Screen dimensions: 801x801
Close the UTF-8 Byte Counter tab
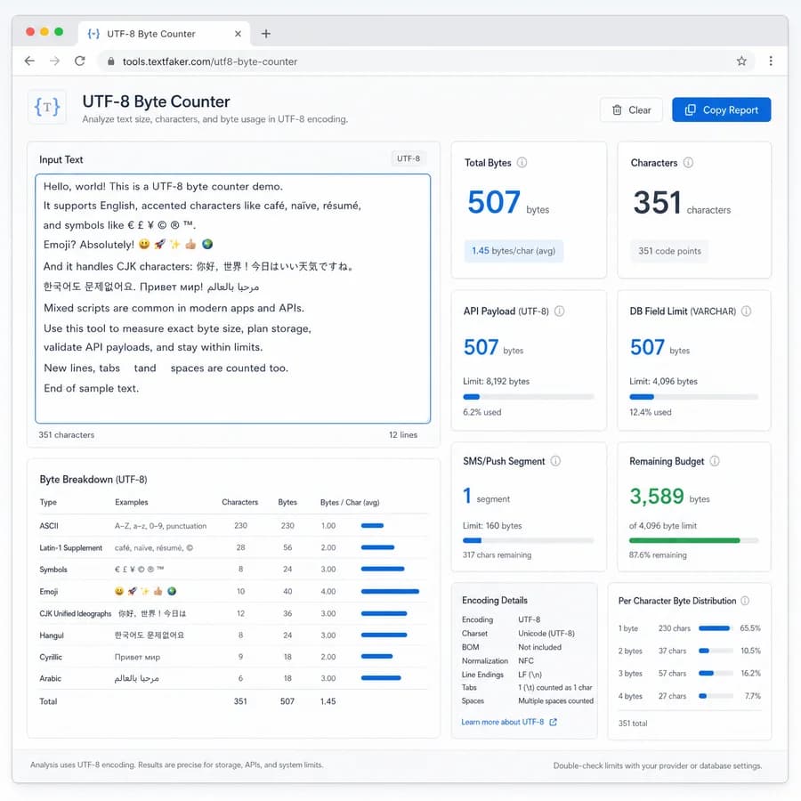238,34
